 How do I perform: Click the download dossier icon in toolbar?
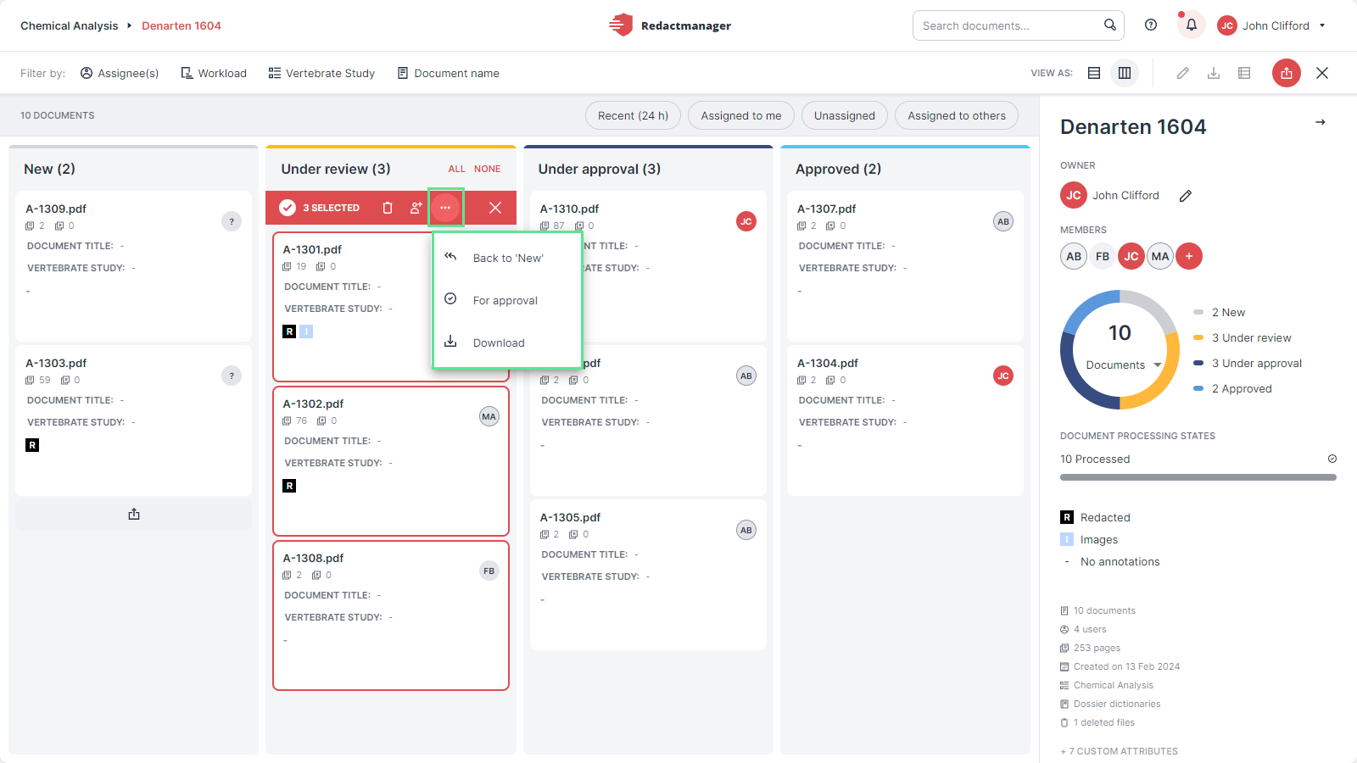click(1214, 73)
